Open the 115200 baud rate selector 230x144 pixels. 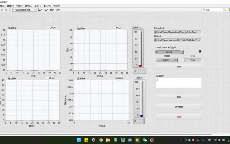point(167,60)
